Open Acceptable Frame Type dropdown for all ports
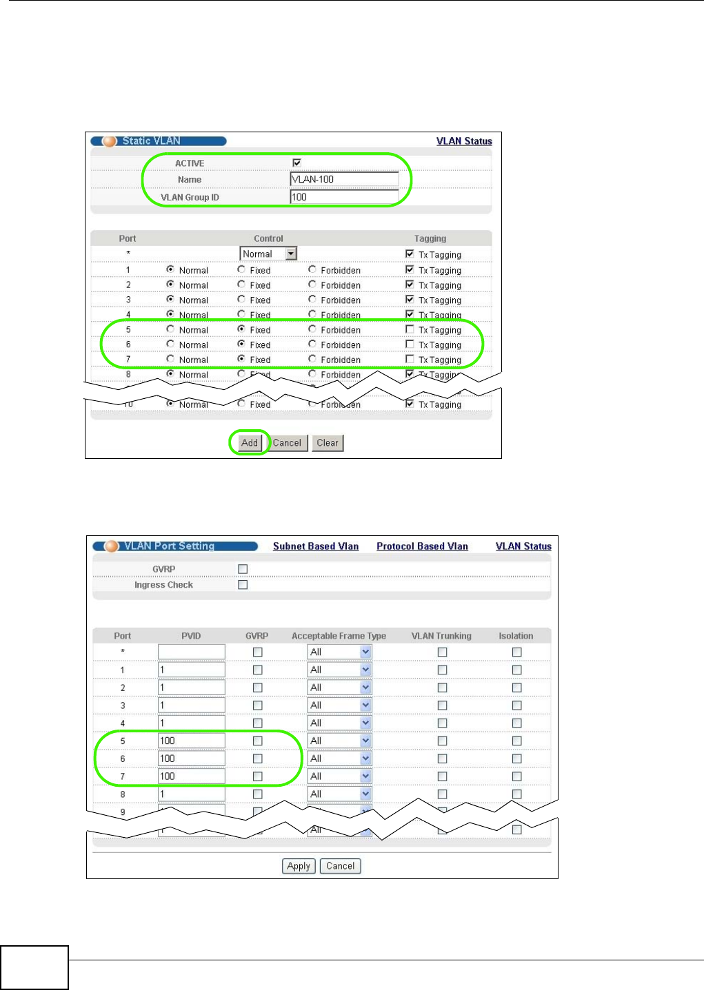Viewport: 704px width, 990px height. [339, 652]
